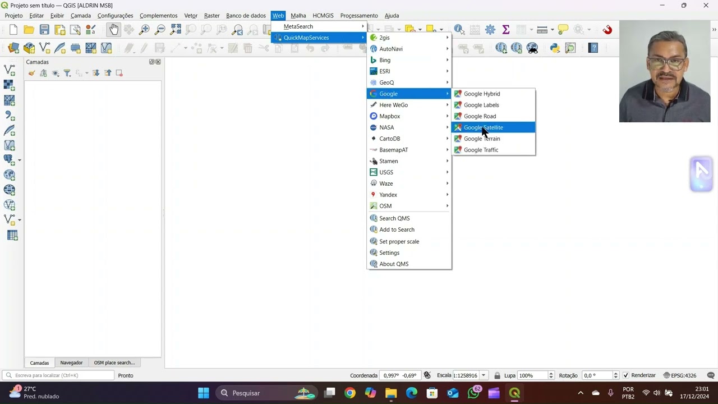Save the project with the floppy disk icon

pyautogui.click(x=44, y=30)
